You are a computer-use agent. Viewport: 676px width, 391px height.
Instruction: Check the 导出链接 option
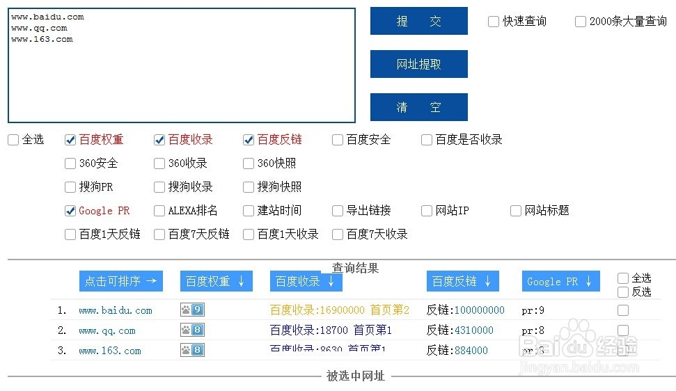tap(338, 211)
